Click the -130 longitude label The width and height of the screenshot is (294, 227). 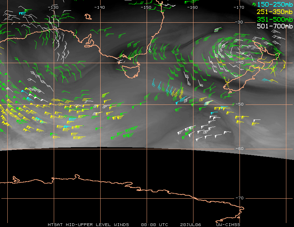click(53, 7)
